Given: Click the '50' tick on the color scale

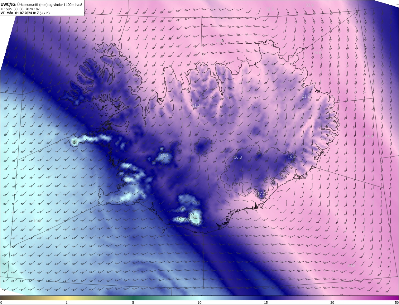Looking at the screenshot, I should click(397, 303).
